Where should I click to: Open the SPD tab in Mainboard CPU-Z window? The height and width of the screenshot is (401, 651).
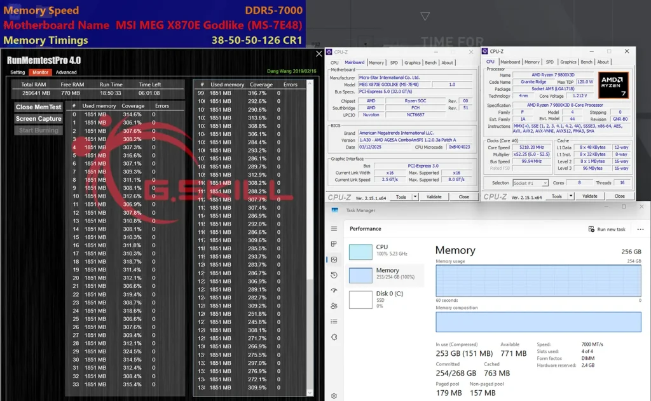tap(394, 63)
